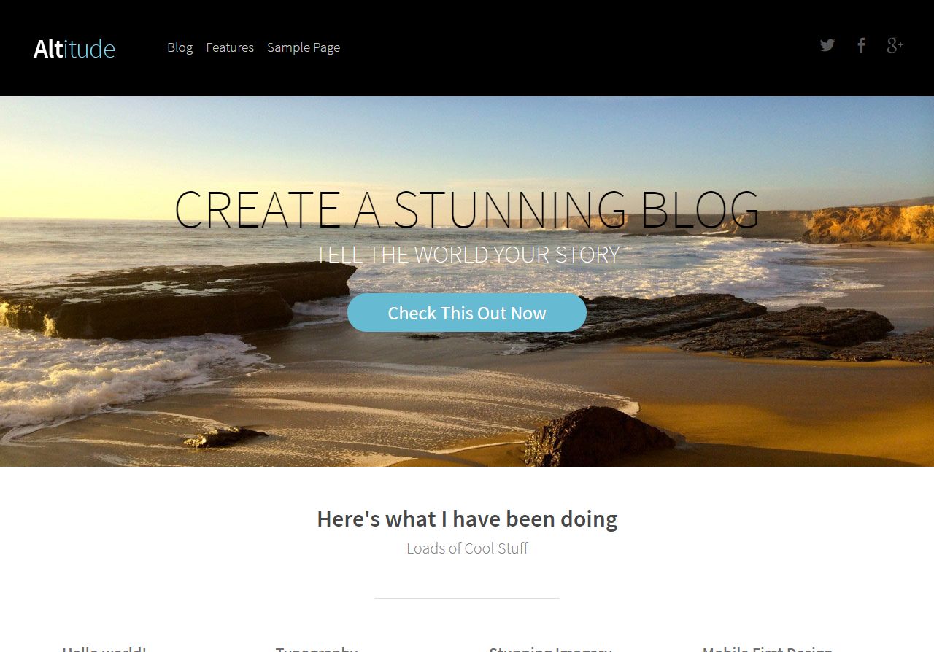The height and width of the screenshot is (652, 934).
Task: Open the Stunning Imagery post title
Action: (550, 648)
